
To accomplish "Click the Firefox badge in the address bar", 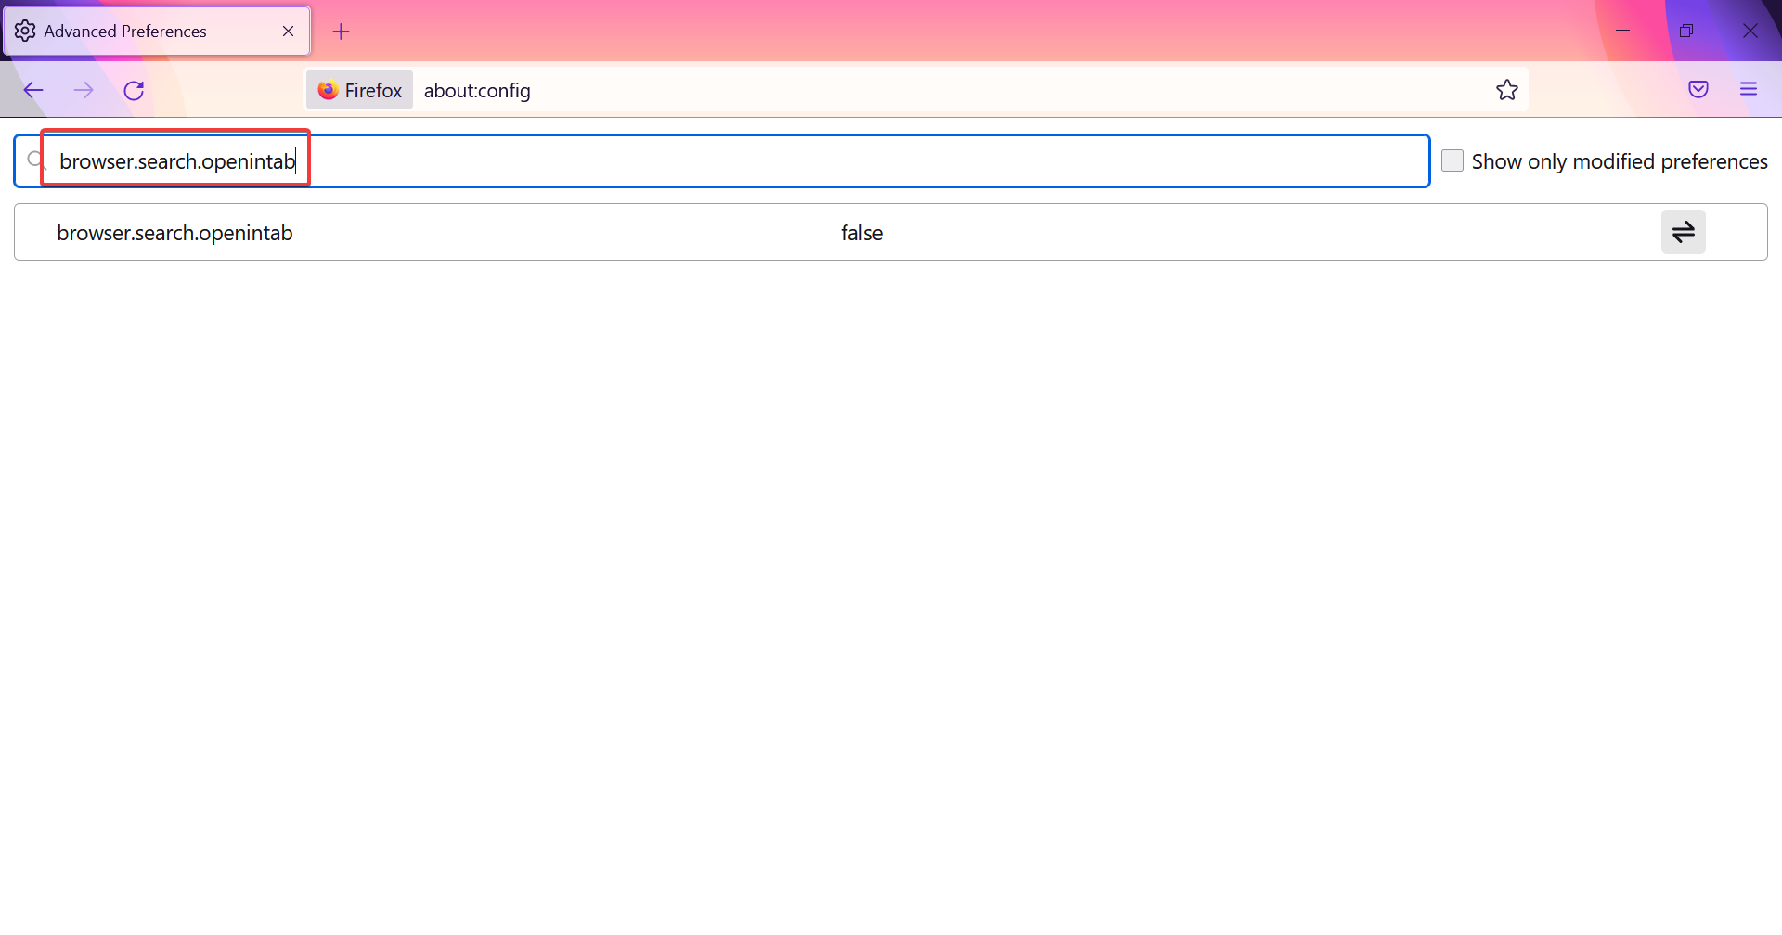I will coord(359,89).
